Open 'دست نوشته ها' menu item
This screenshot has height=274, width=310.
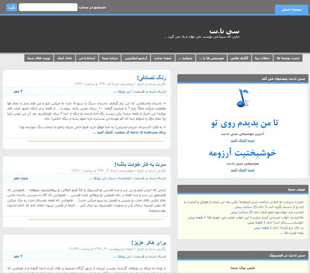coord(288,58)
